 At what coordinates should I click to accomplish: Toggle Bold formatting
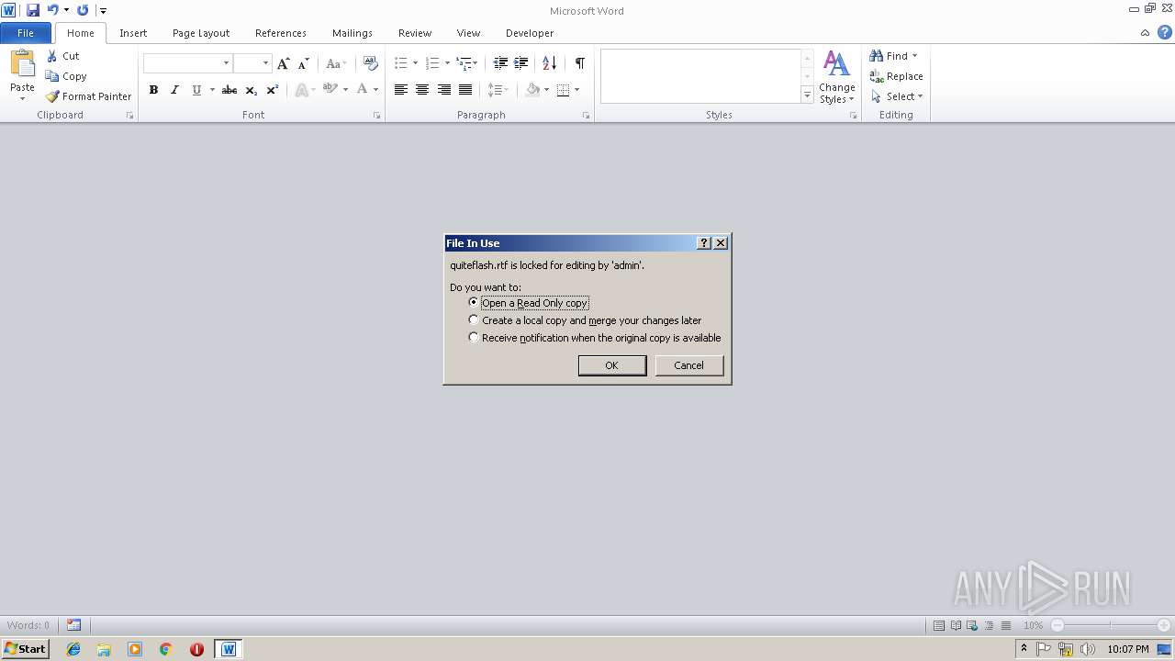pyautogui.click(x=153, y=90)
